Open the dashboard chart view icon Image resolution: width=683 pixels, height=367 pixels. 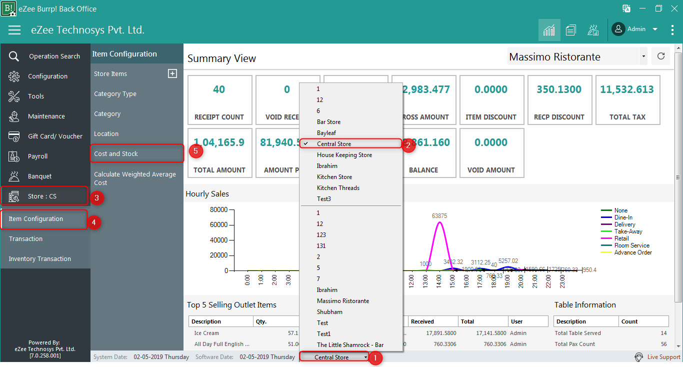point(549,30)
